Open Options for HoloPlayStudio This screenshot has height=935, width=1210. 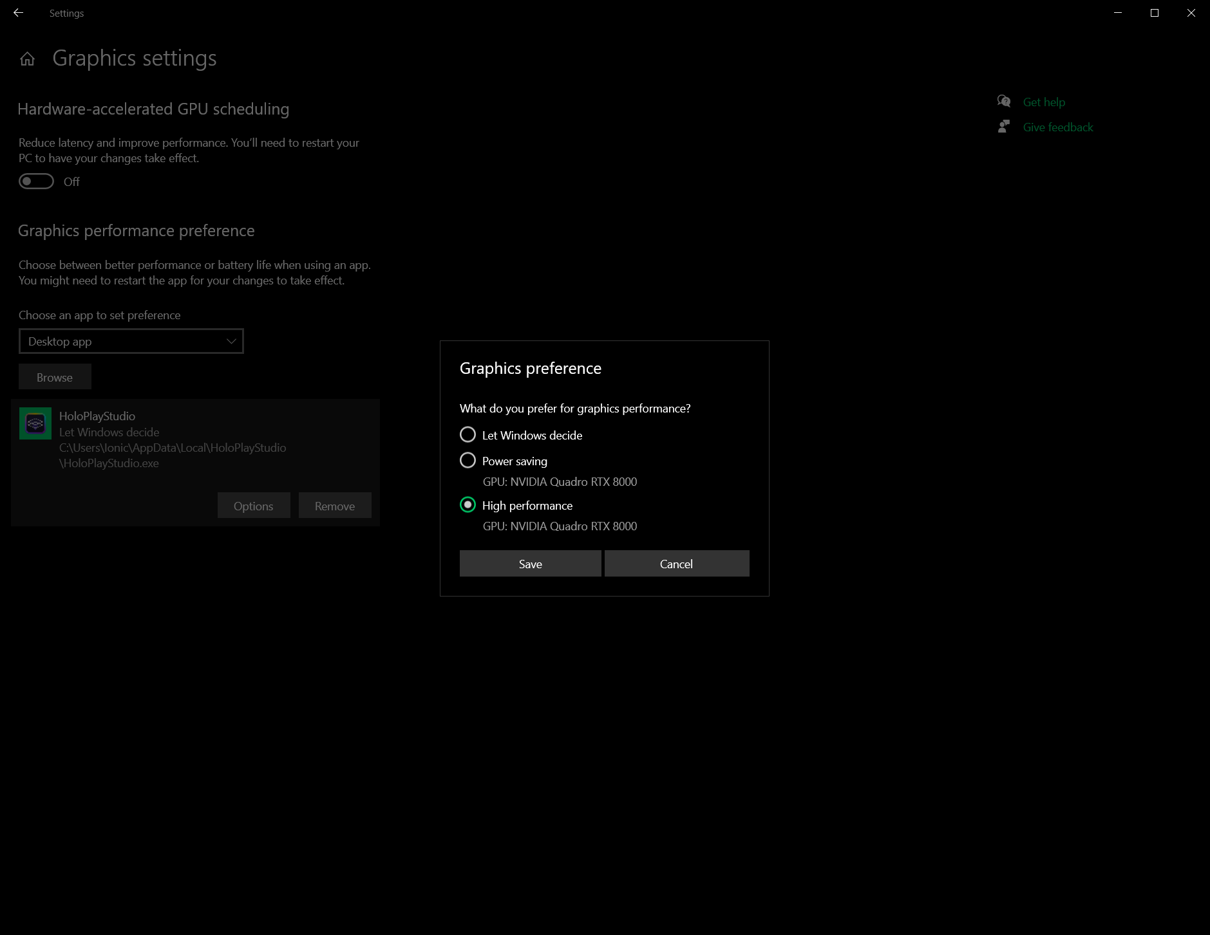[x=254, y=506]
